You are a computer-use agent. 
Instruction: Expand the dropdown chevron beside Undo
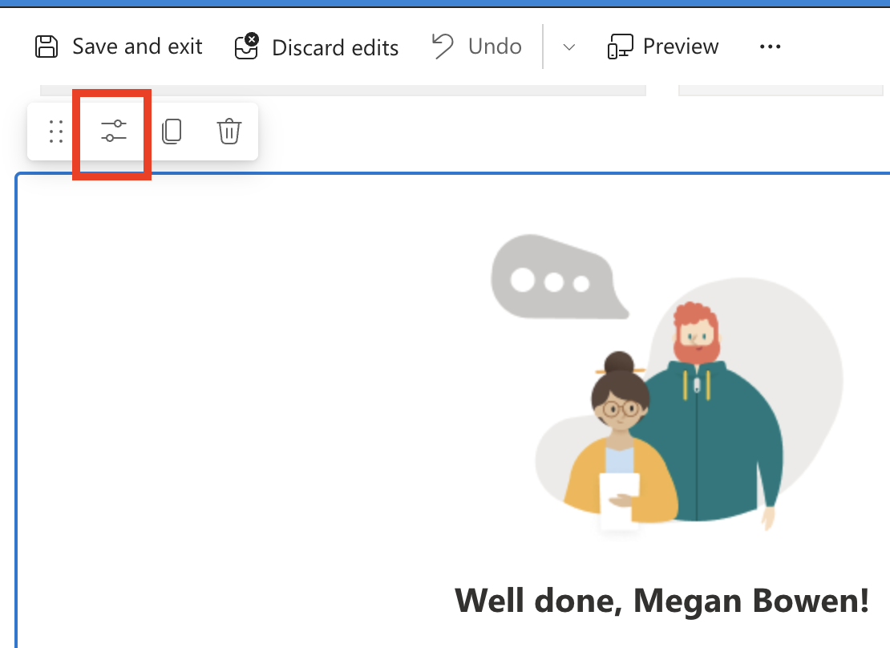pyautogui.click(x=568, y=47)
